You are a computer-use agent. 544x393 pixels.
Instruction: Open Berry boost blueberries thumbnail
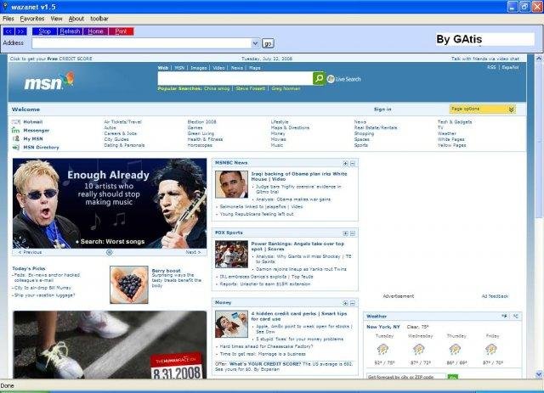click(129, 285)
